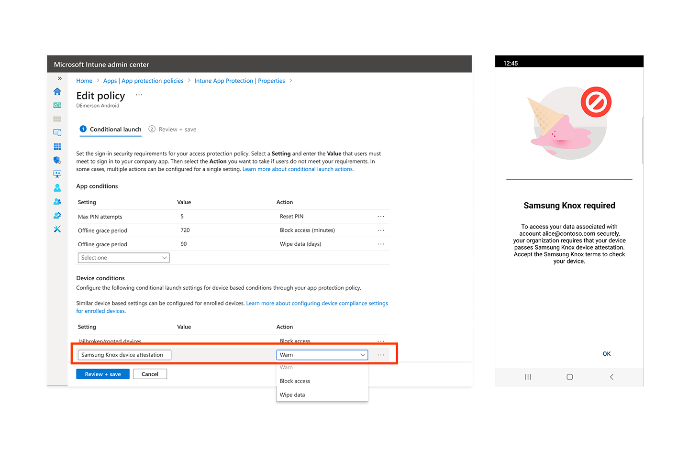The width and height of the screenshot is (689, 459).
Task: Select the Users person icon
Action: pyautogui.click(x=57, y=187)
